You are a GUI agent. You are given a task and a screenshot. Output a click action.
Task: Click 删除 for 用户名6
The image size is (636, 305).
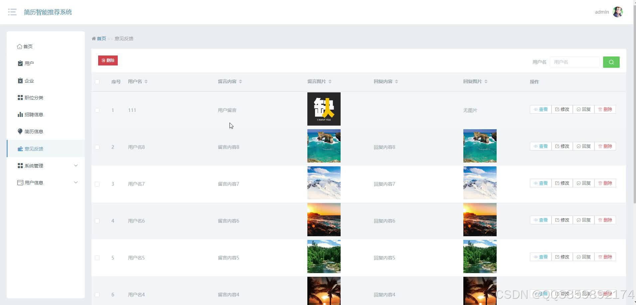pyautogui.click(x=605, y=220)
